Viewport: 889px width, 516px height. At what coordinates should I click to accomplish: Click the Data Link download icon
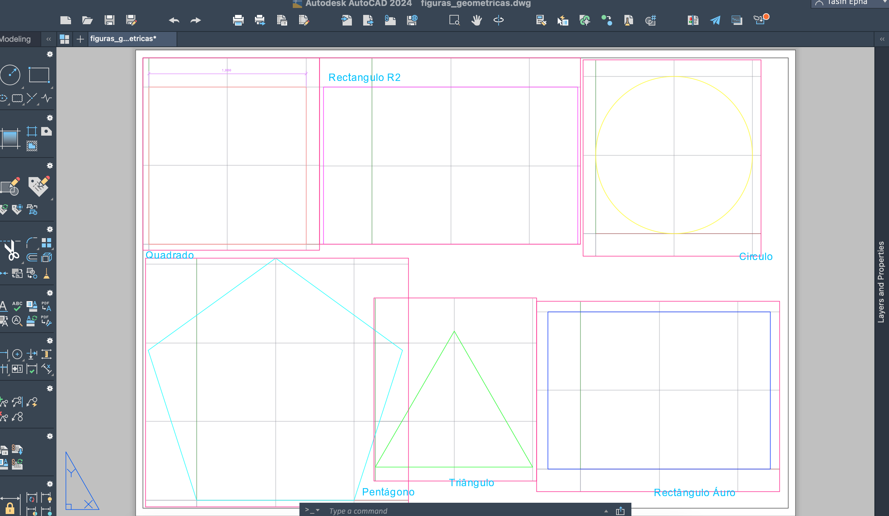tap(17, 449)
